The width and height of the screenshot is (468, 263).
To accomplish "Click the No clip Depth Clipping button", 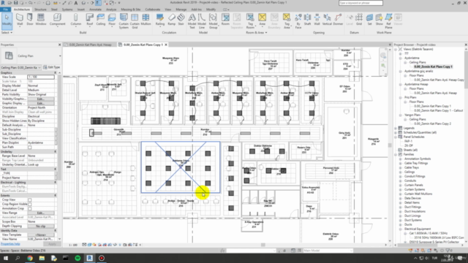I will [x=41, y=226].
